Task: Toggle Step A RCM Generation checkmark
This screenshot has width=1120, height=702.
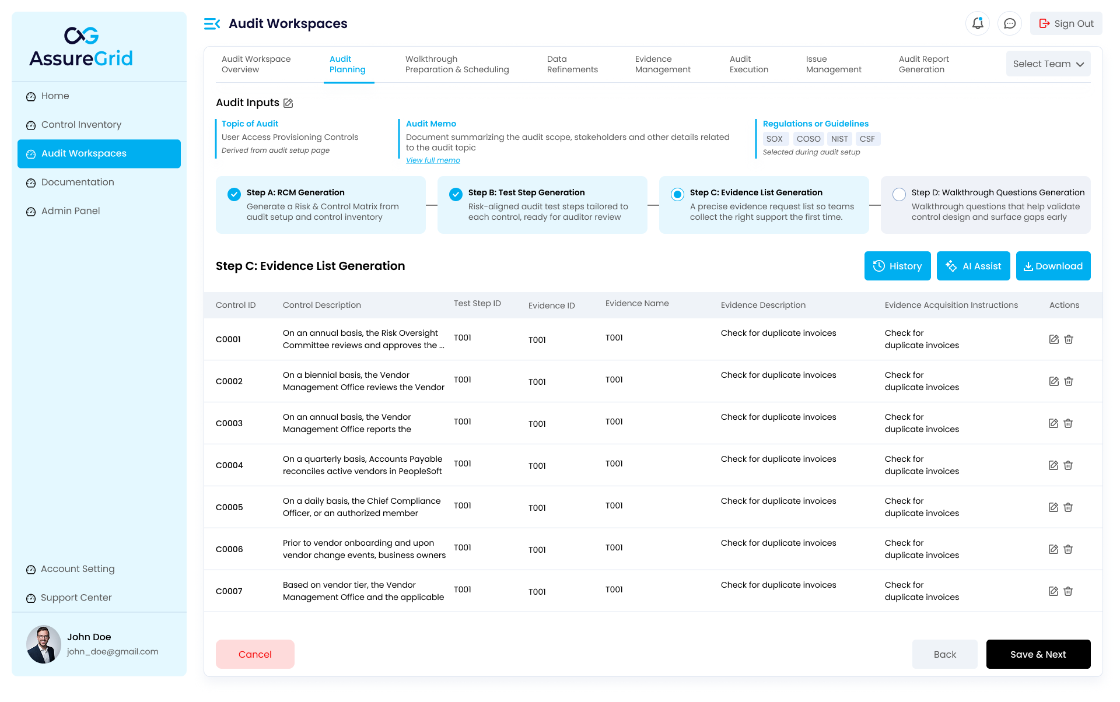Action: tap(235, 194)
